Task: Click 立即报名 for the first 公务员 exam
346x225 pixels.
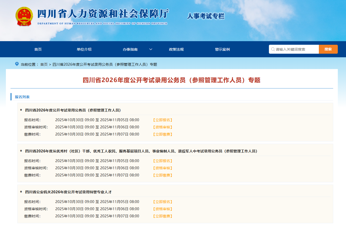Action: [x=163, y=120]
